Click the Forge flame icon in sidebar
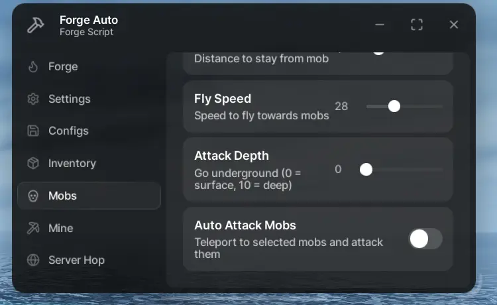The image size is (497, 305). (33, 67)
